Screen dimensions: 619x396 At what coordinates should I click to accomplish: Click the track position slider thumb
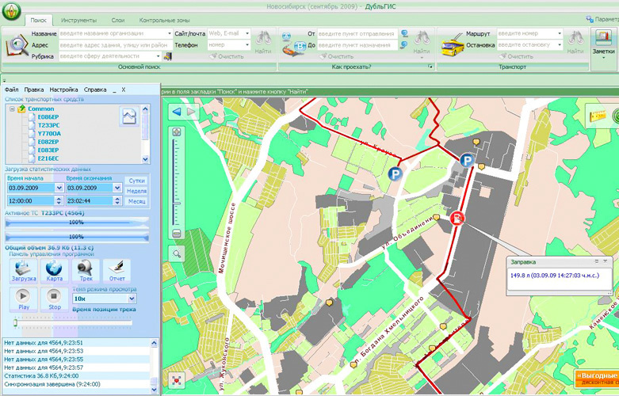(15, 322)
